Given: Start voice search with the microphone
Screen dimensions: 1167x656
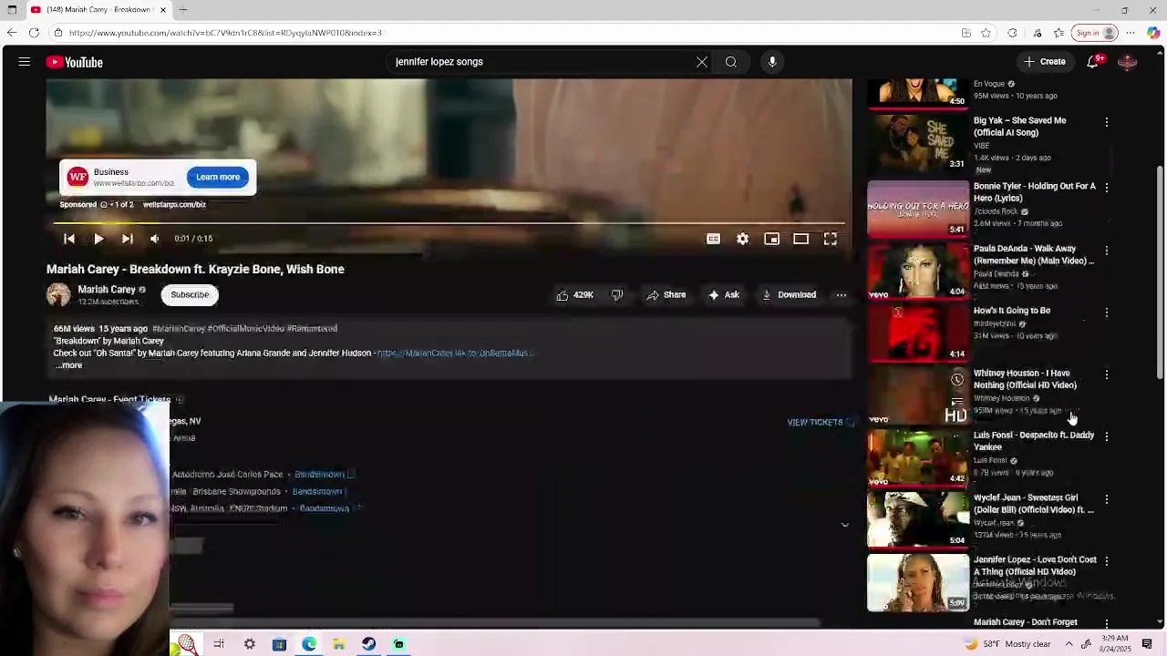Looking at the screenshot, I should click(x=772, y=62).
